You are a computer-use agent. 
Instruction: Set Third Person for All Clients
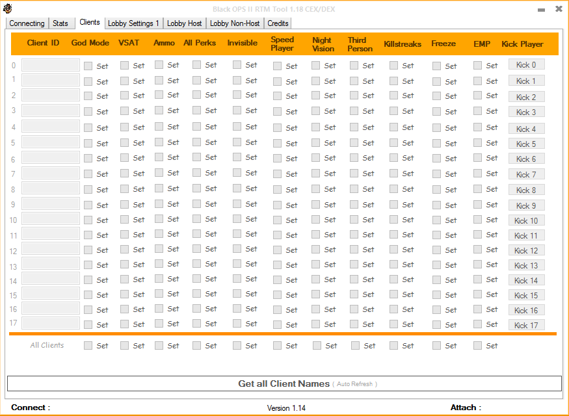point(356,346)
